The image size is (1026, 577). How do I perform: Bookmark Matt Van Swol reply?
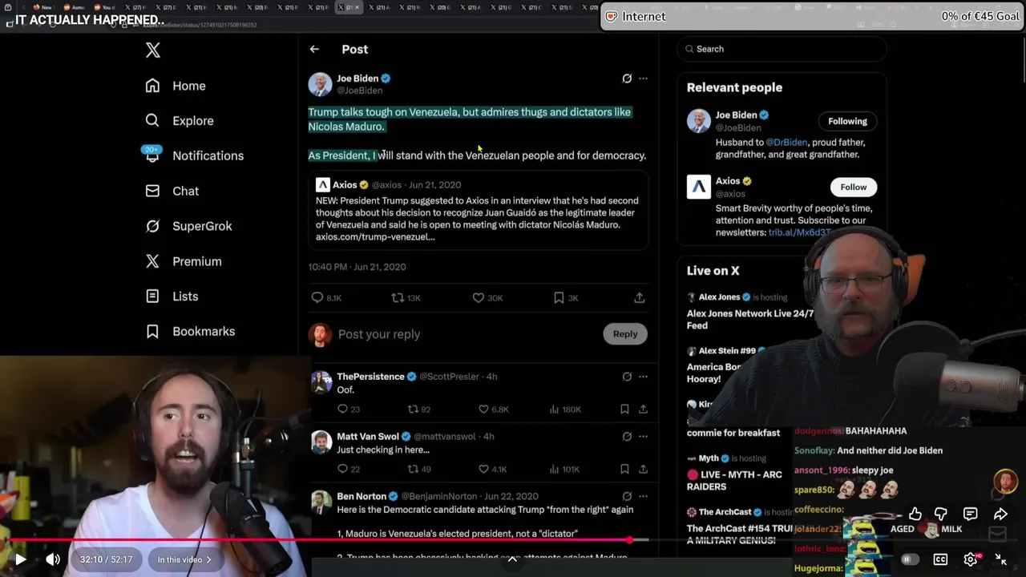click(x=624, y=469)
